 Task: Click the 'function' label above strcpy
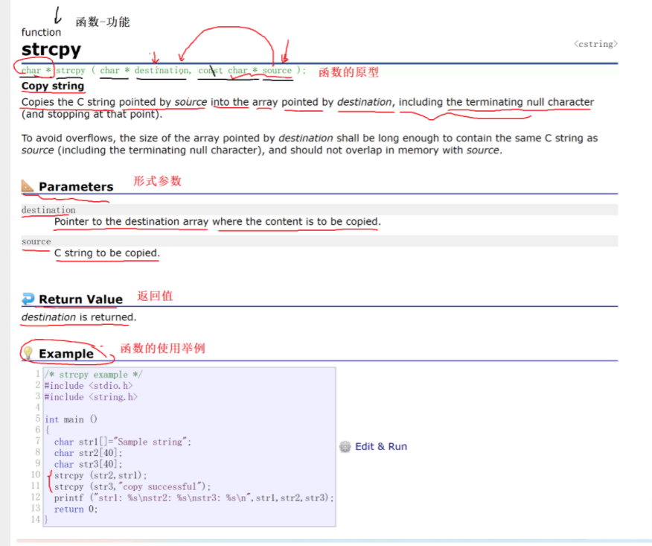[x=41, y=33]
